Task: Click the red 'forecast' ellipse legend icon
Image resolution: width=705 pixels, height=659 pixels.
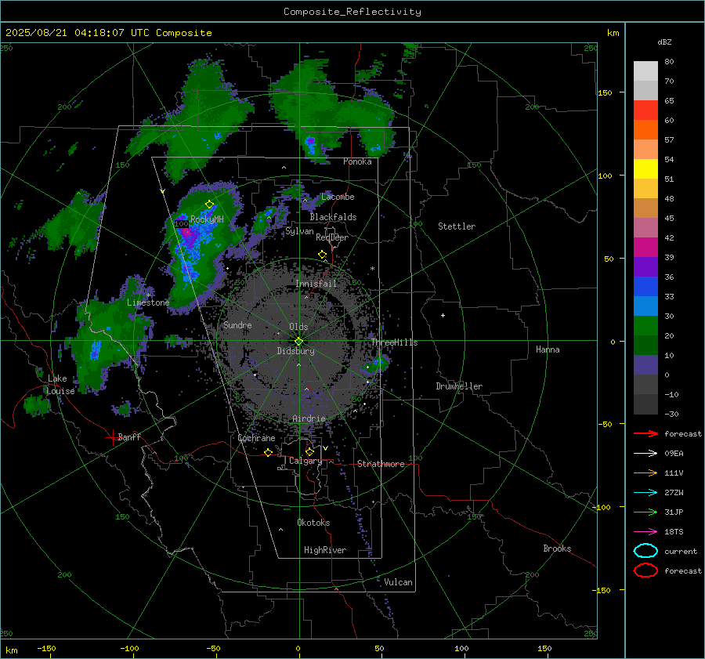Action: tap(645, 570)
